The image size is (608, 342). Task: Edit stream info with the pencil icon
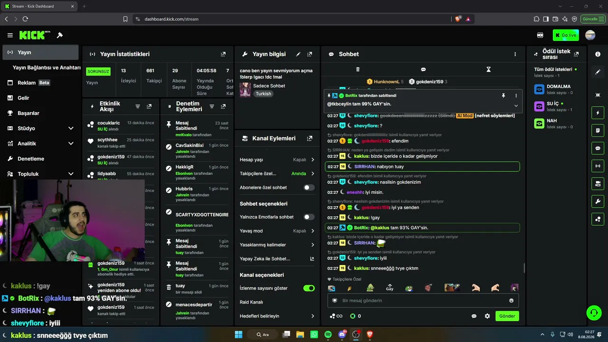coord(298,54)
